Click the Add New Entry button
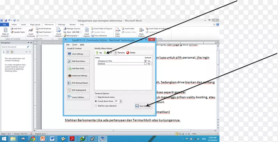Screen dimensions: 278x142 pos(78,68)
